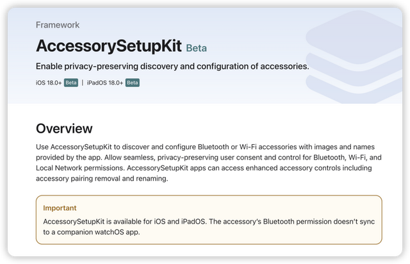Click the 'Enable privacy-preserving discovery' abstract line

click(172, 66)
